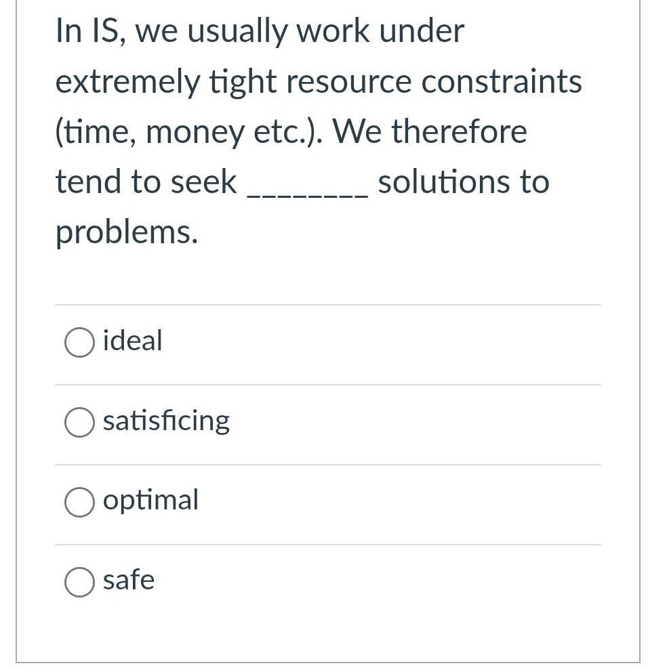Image resolution: width=648 pixels, height=672 pixels.
Task: Click the phrase tend to seek
Action: pyautogui.click(x=146, y=182)
